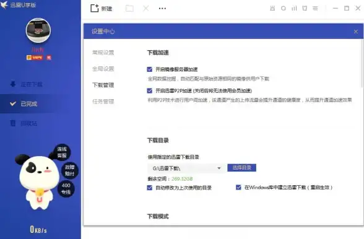
Task: Click the shirt skin icon in top bar
Action: pos(305,9)
